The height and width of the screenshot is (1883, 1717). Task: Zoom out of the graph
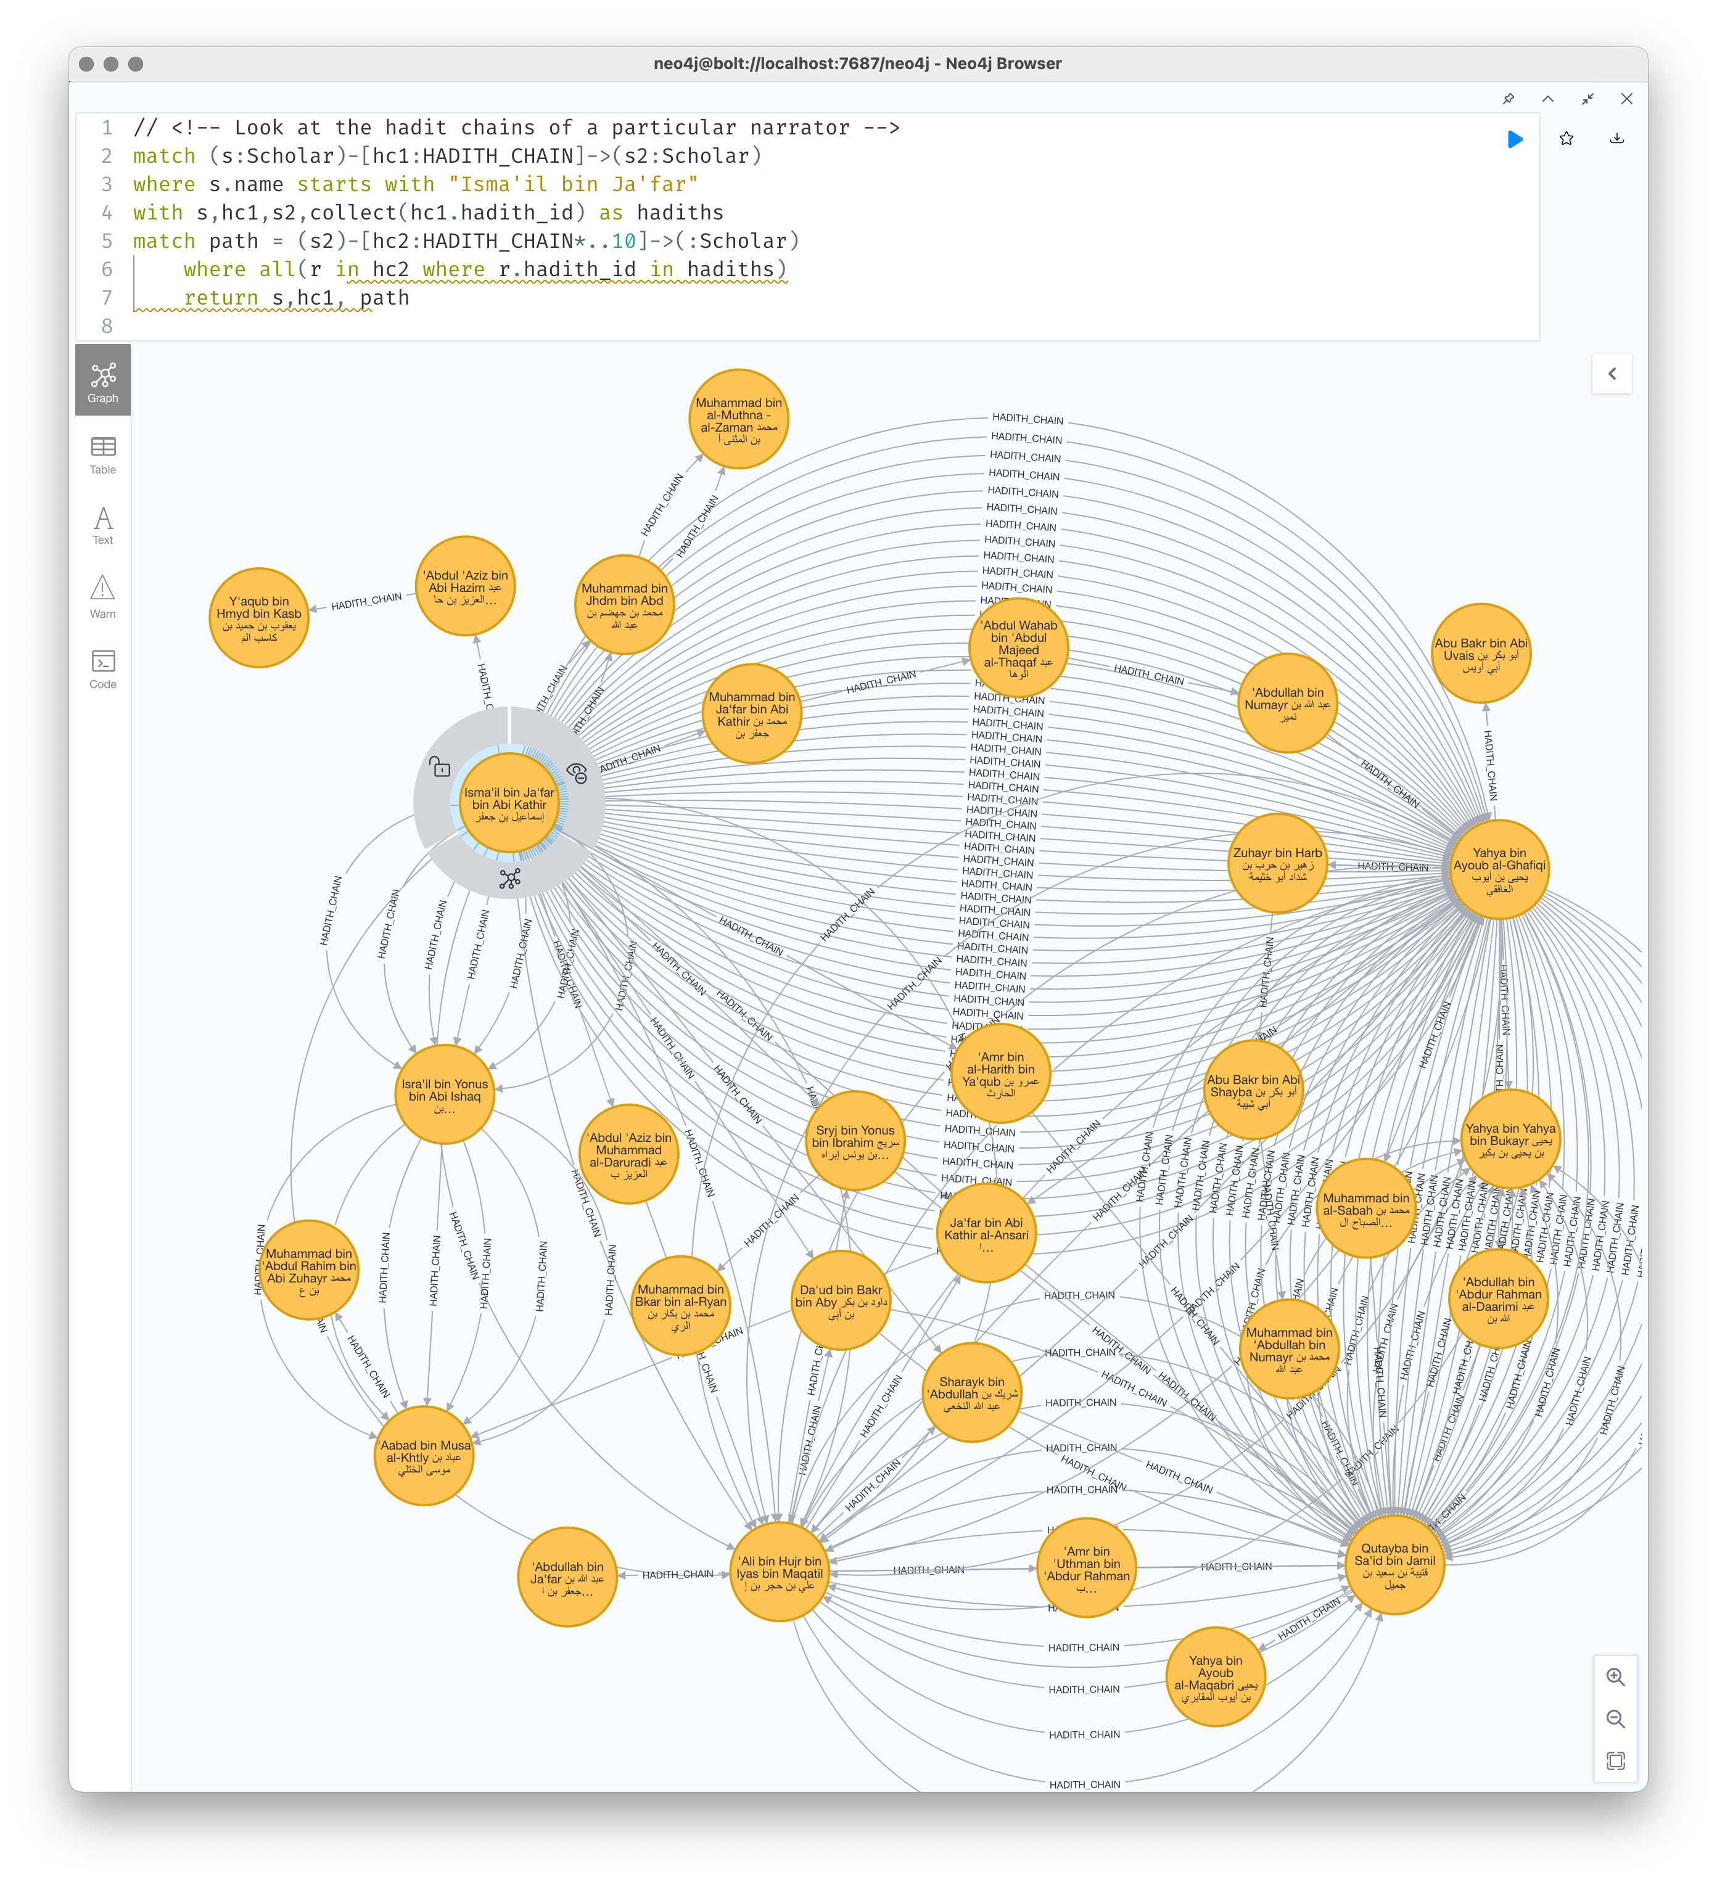coord(1615,1718)
